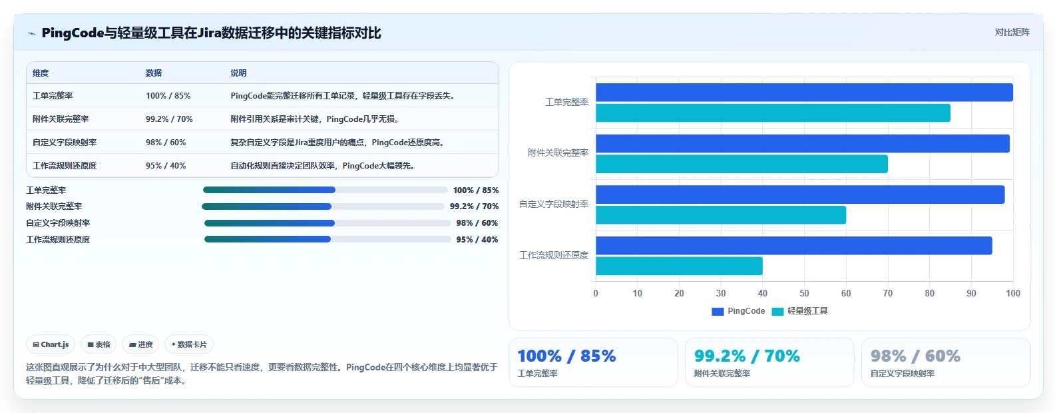The image size is (1057, 413).
Task: Click the 附件关联完整率 progress bar
Action: (x=323, y=206)
